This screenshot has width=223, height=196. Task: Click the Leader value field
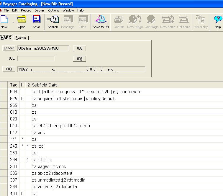coord(43,48)
